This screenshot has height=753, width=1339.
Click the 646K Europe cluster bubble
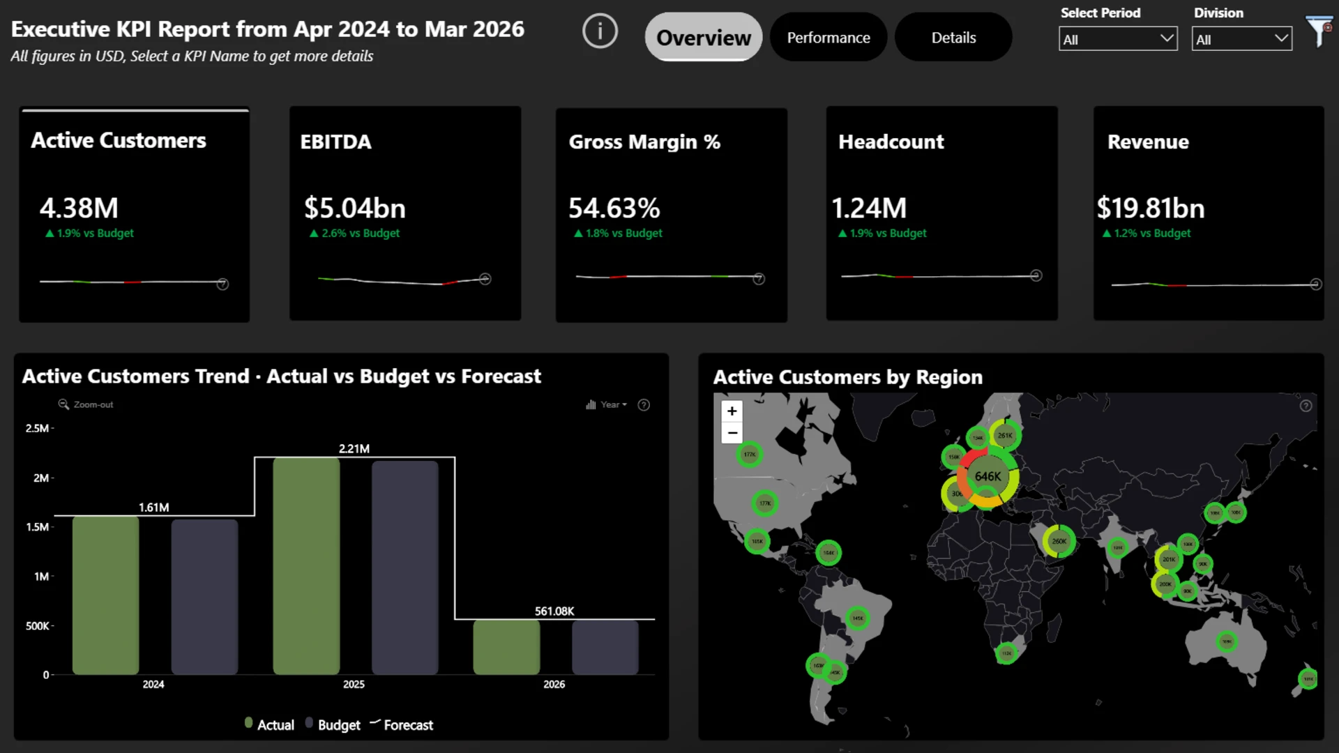[988, 477]
